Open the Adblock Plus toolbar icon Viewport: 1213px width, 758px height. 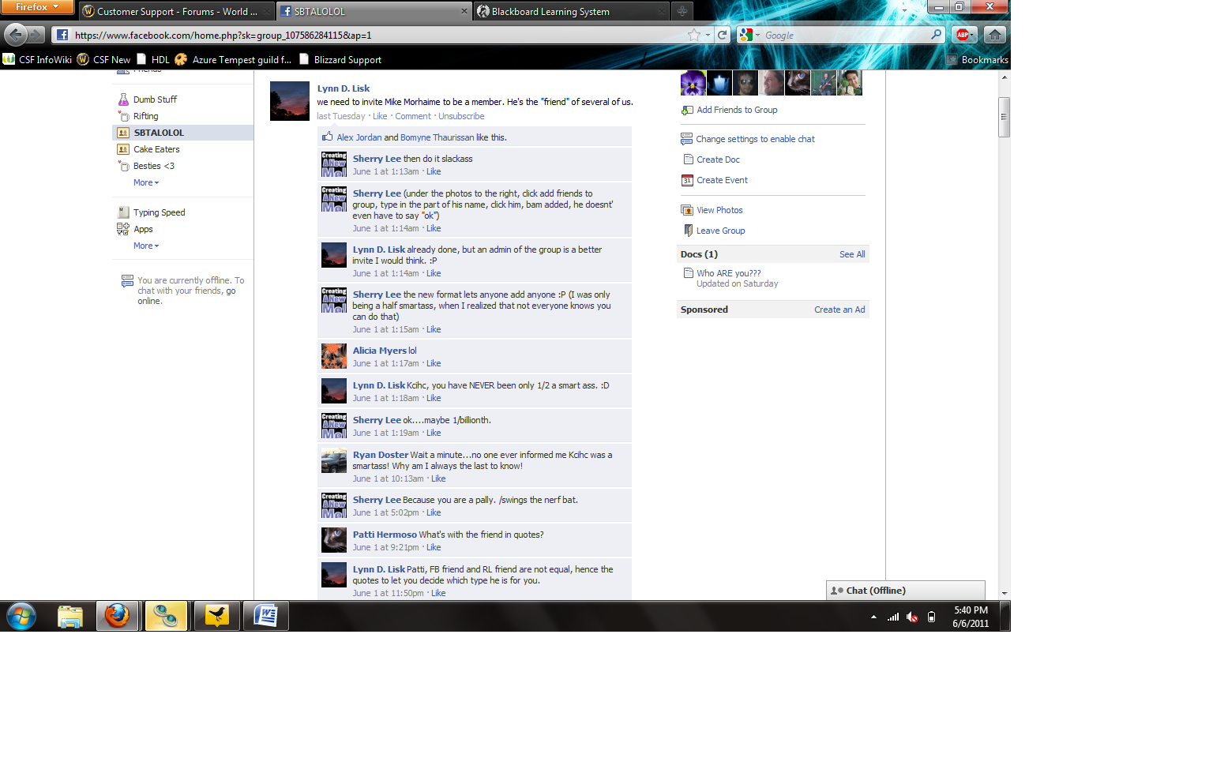(963, 35)
